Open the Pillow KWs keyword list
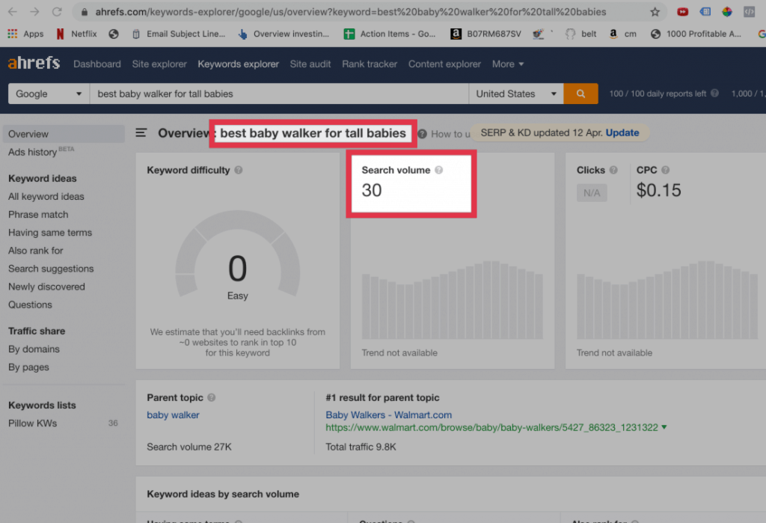The height and width of the screenshot is (523, 766). [32, 423]
